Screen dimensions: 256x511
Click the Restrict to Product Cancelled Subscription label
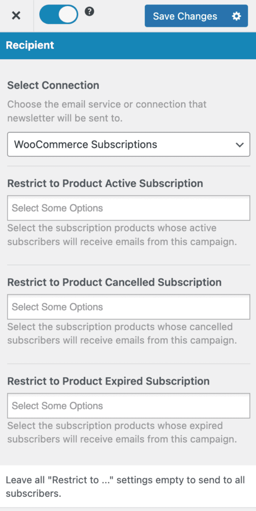tap(114, 282)
